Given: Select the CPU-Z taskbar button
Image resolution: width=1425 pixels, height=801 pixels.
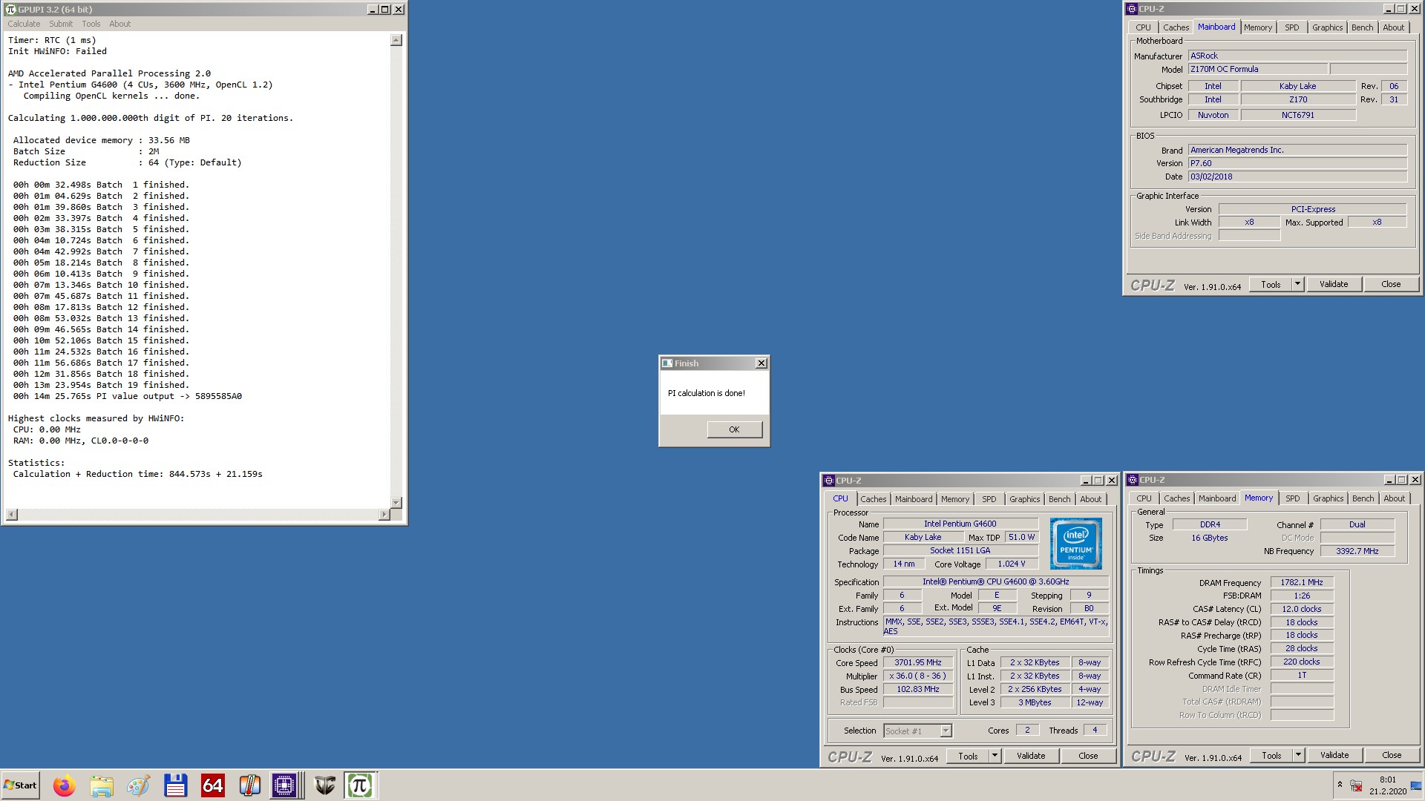Looking at the screenshot, I should click(x=284, y=785).
